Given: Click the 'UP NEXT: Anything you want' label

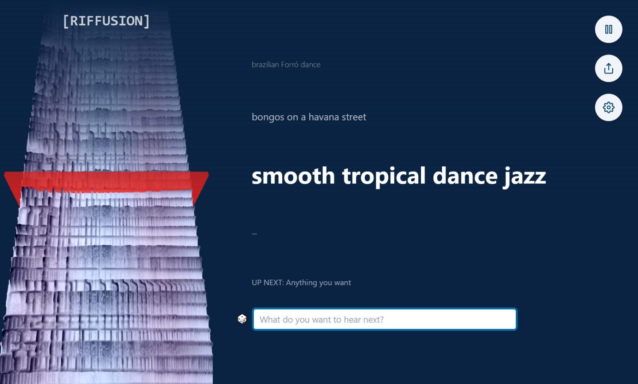Looking at the screenshot, I should click(301, 282).
